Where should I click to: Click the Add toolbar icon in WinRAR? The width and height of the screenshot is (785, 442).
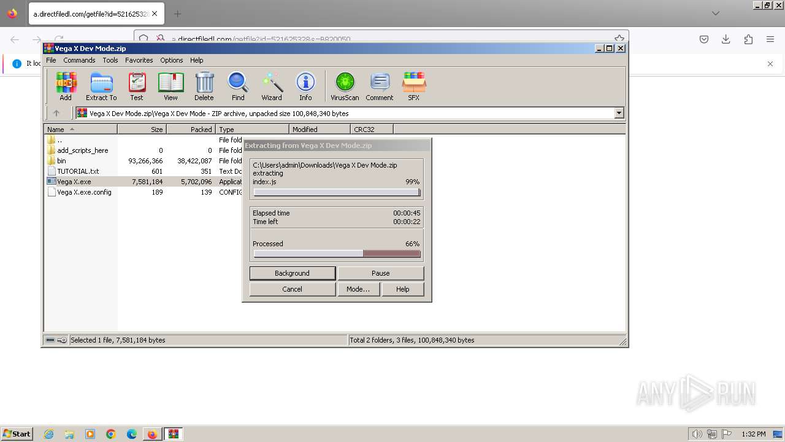[66, 86]
